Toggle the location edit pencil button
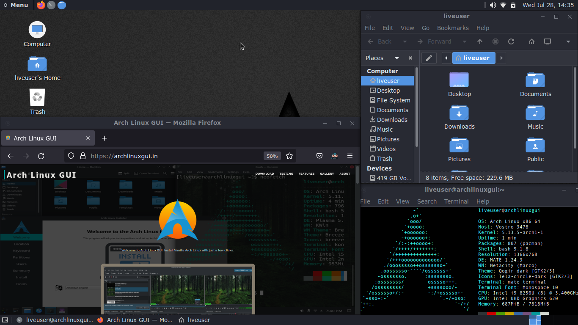 pyautogui.click(x=429, y=58)
